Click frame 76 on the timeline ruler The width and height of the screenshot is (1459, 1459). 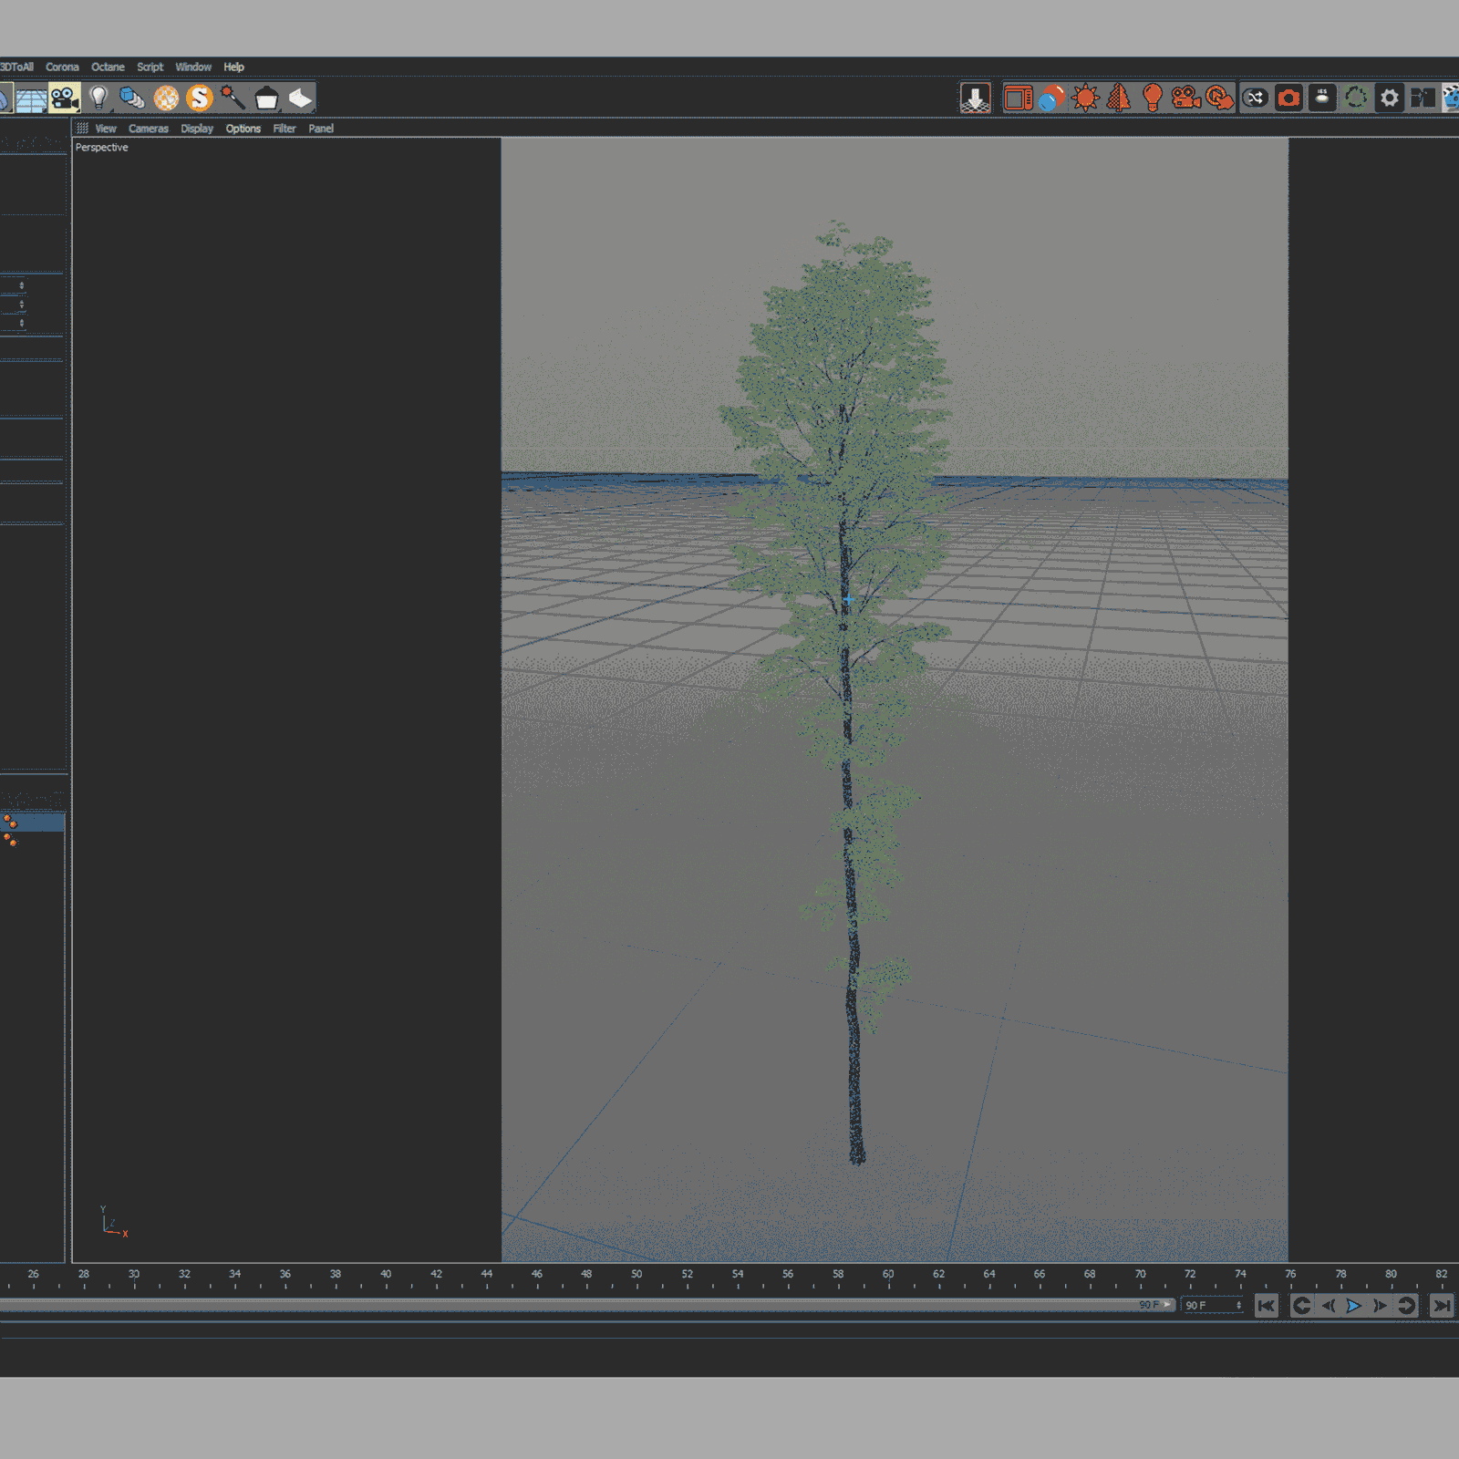[x=1290, y=1274]
